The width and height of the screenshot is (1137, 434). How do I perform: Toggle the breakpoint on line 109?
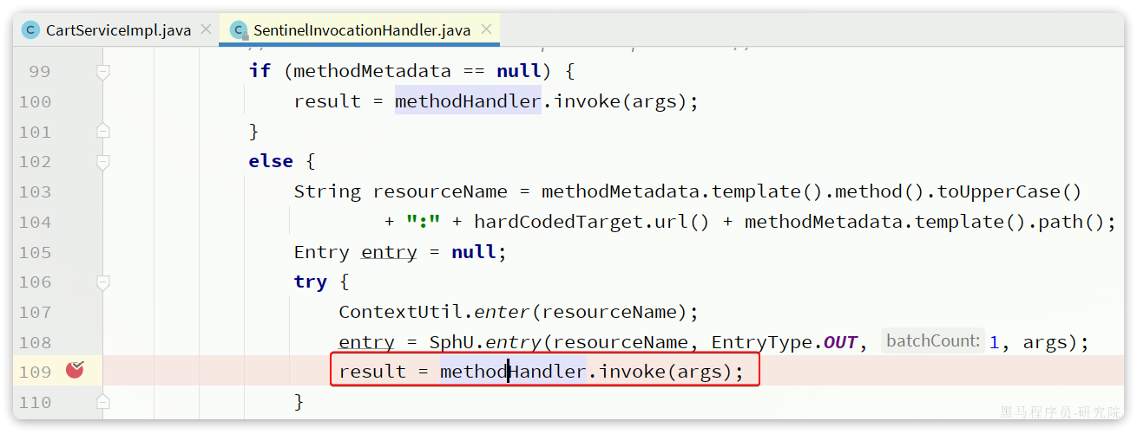click(x=76, y=371)
